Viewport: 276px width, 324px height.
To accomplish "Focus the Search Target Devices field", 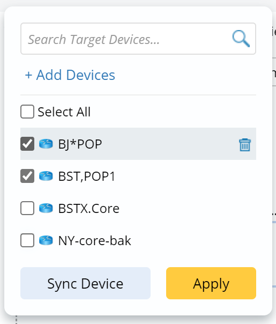I will [x=138, y=39].
